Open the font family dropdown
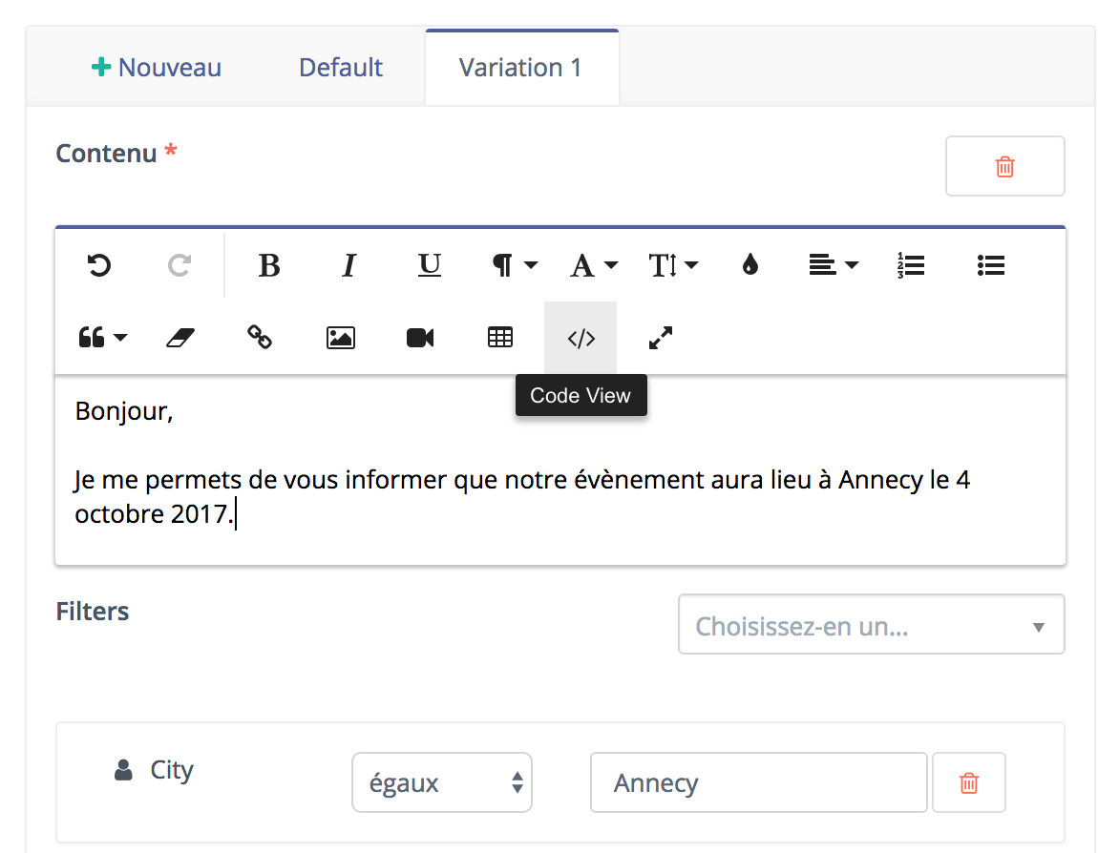 pyautogui.click(x=594, y=266)
